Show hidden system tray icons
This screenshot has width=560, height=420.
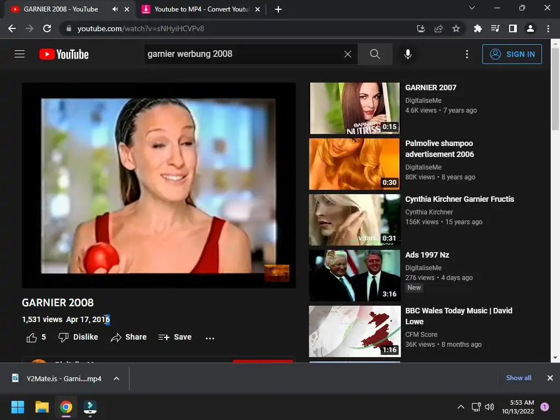click(x=461, y=407)
